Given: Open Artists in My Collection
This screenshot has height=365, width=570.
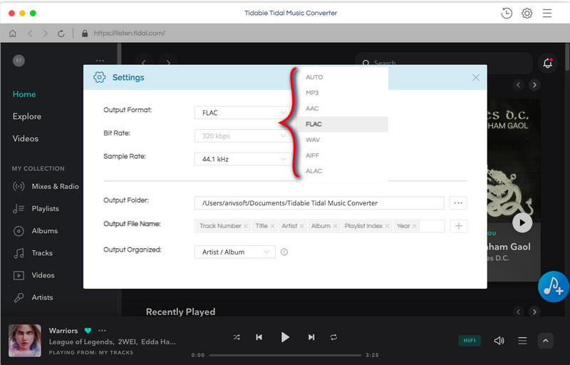Looking at the screenshot, I should point(33,297).
